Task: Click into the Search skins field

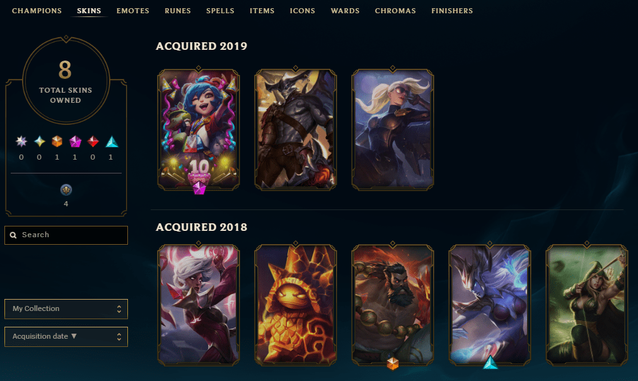Action: pyautogui.click(x=66, y=235)
